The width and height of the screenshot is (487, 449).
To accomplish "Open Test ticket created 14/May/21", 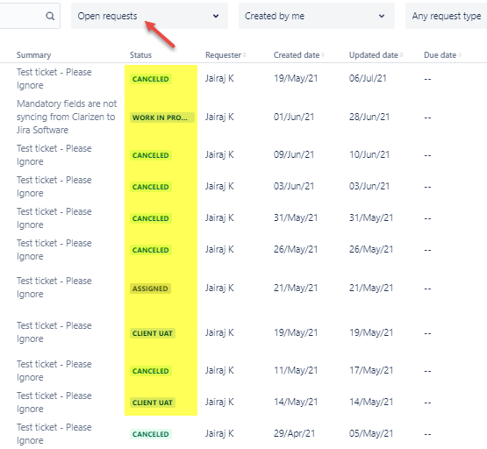I will click(x=54, y=403).
